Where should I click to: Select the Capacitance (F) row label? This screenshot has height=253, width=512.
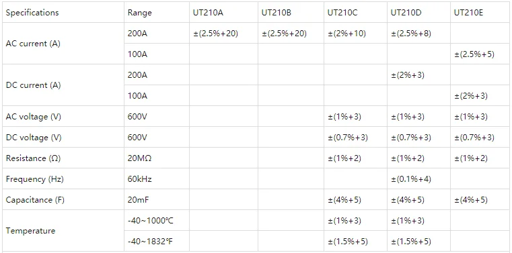click(35, 199)
